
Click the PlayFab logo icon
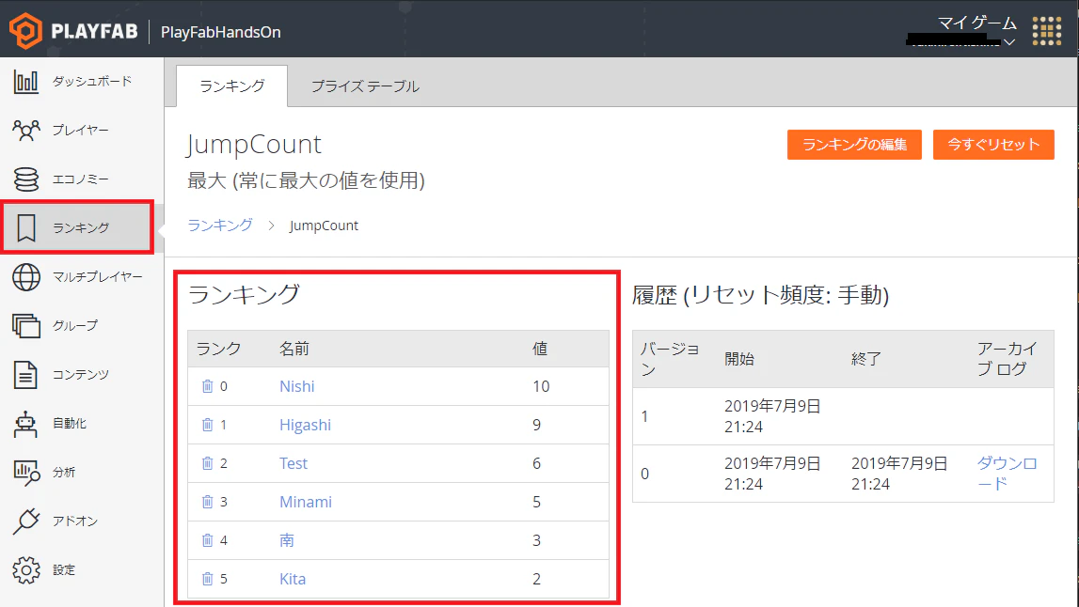(25, 31)
